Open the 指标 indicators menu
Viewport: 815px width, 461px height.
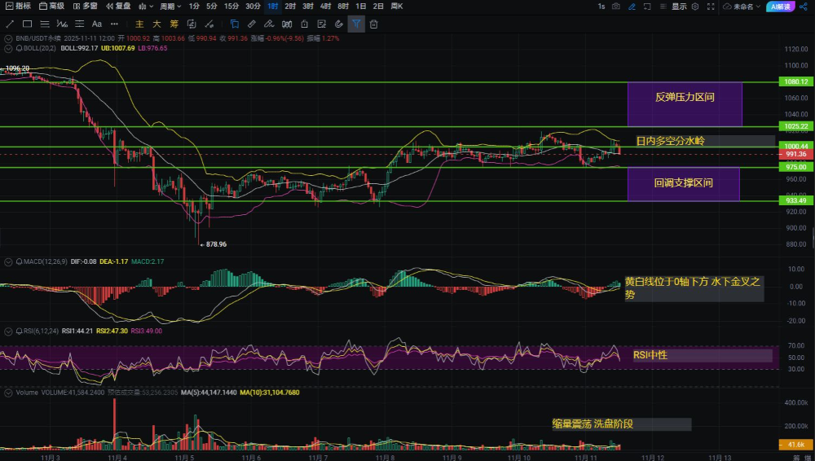click(x=18, y=7)
